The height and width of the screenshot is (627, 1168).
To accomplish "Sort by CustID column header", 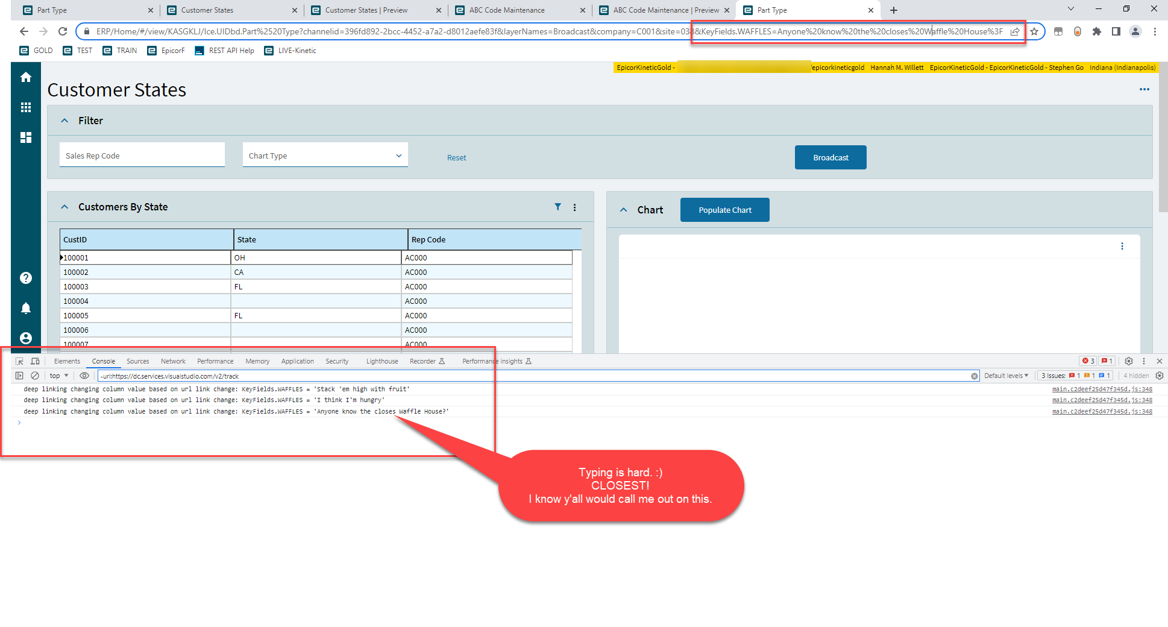I will (x=146, y=239).
